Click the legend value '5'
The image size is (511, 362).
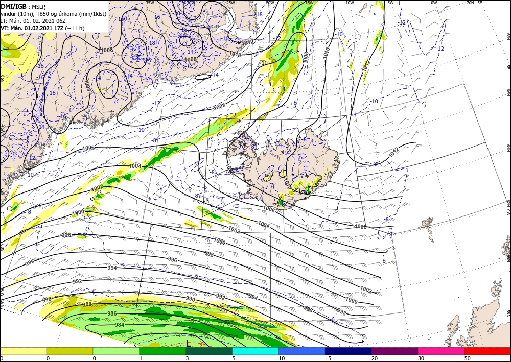pos(234,358)
